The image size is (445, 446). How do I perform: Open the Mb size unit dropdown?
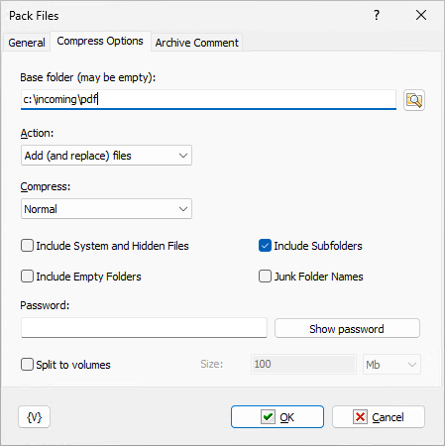coord(391,365)
